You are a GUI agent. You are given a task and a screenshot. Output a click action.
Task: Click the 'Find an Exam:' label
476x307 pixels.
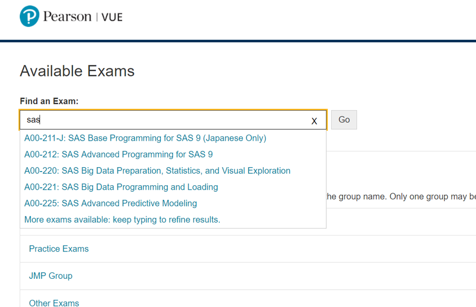coord(49,101)
